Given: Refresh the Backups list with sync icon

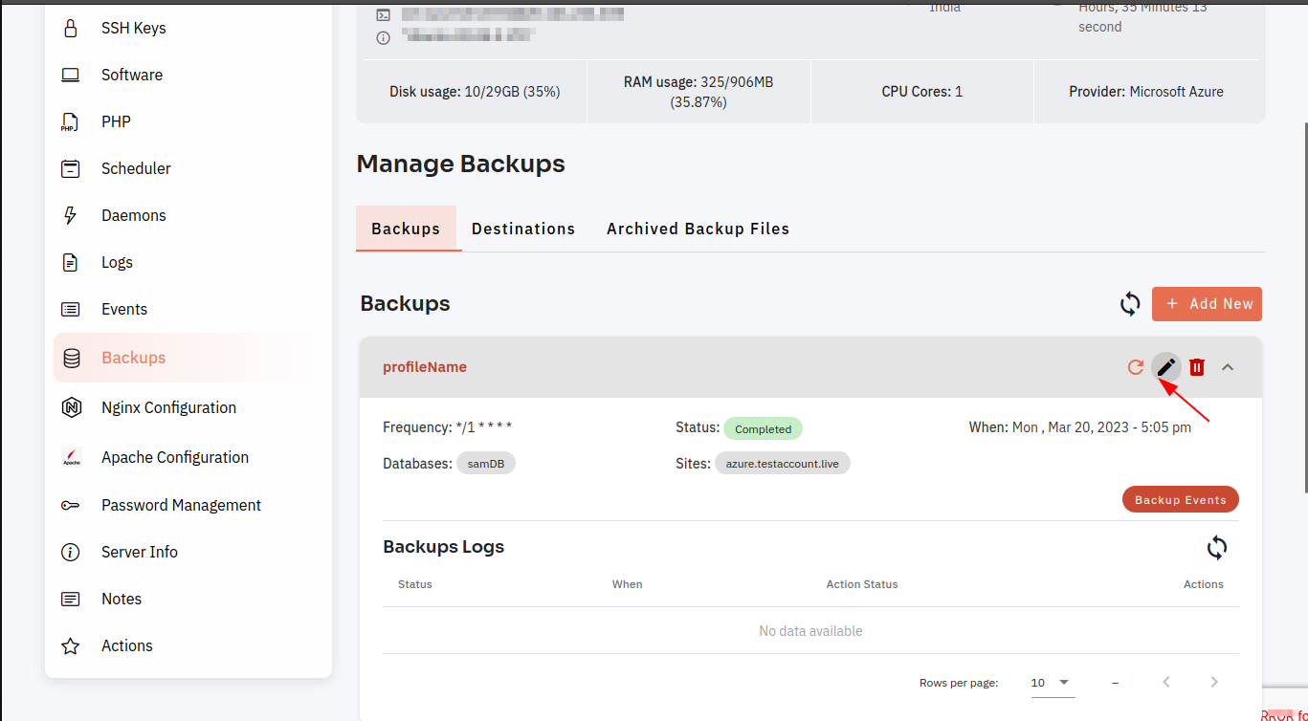Looking at the screenshot, I should coord(1130,304).
